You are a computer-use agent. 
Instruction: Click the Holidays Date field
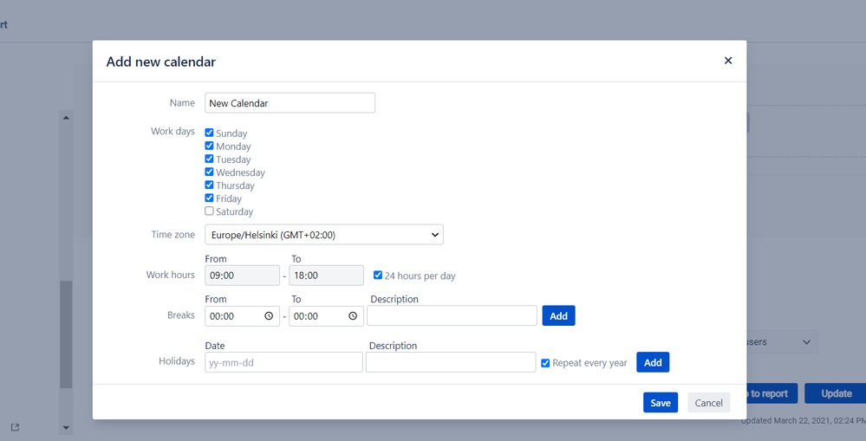pyautogui.click(x=283, y=362)
